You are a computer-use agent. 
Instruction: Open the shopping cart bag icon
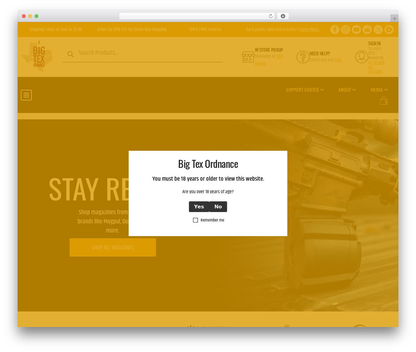(x=384, y=101)
